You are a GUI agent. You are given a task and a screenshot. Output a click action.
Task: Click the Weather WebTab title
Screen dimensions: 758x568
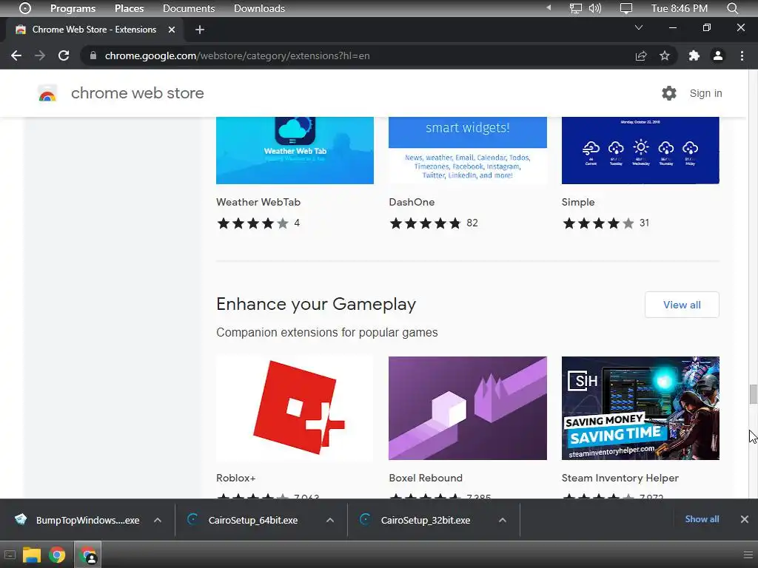(258, 202)
